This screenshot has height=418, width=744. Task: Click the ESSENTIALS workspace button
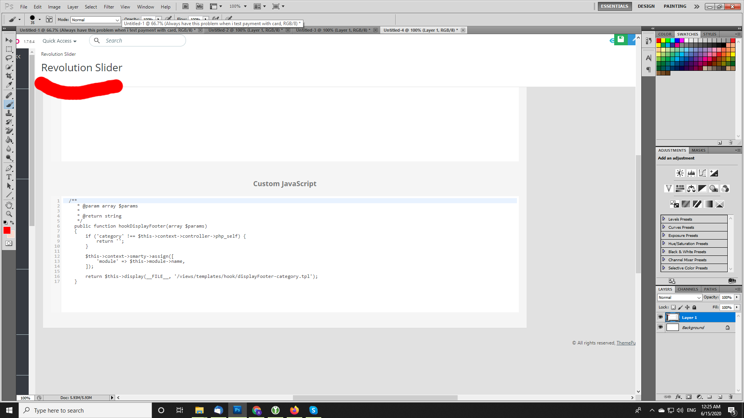[614, 6]
